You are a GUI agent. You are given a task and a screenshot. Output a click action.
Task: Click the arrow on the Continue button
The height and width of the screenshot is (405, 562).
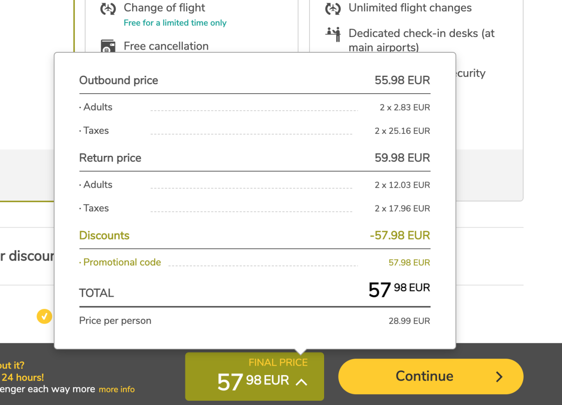499,376
